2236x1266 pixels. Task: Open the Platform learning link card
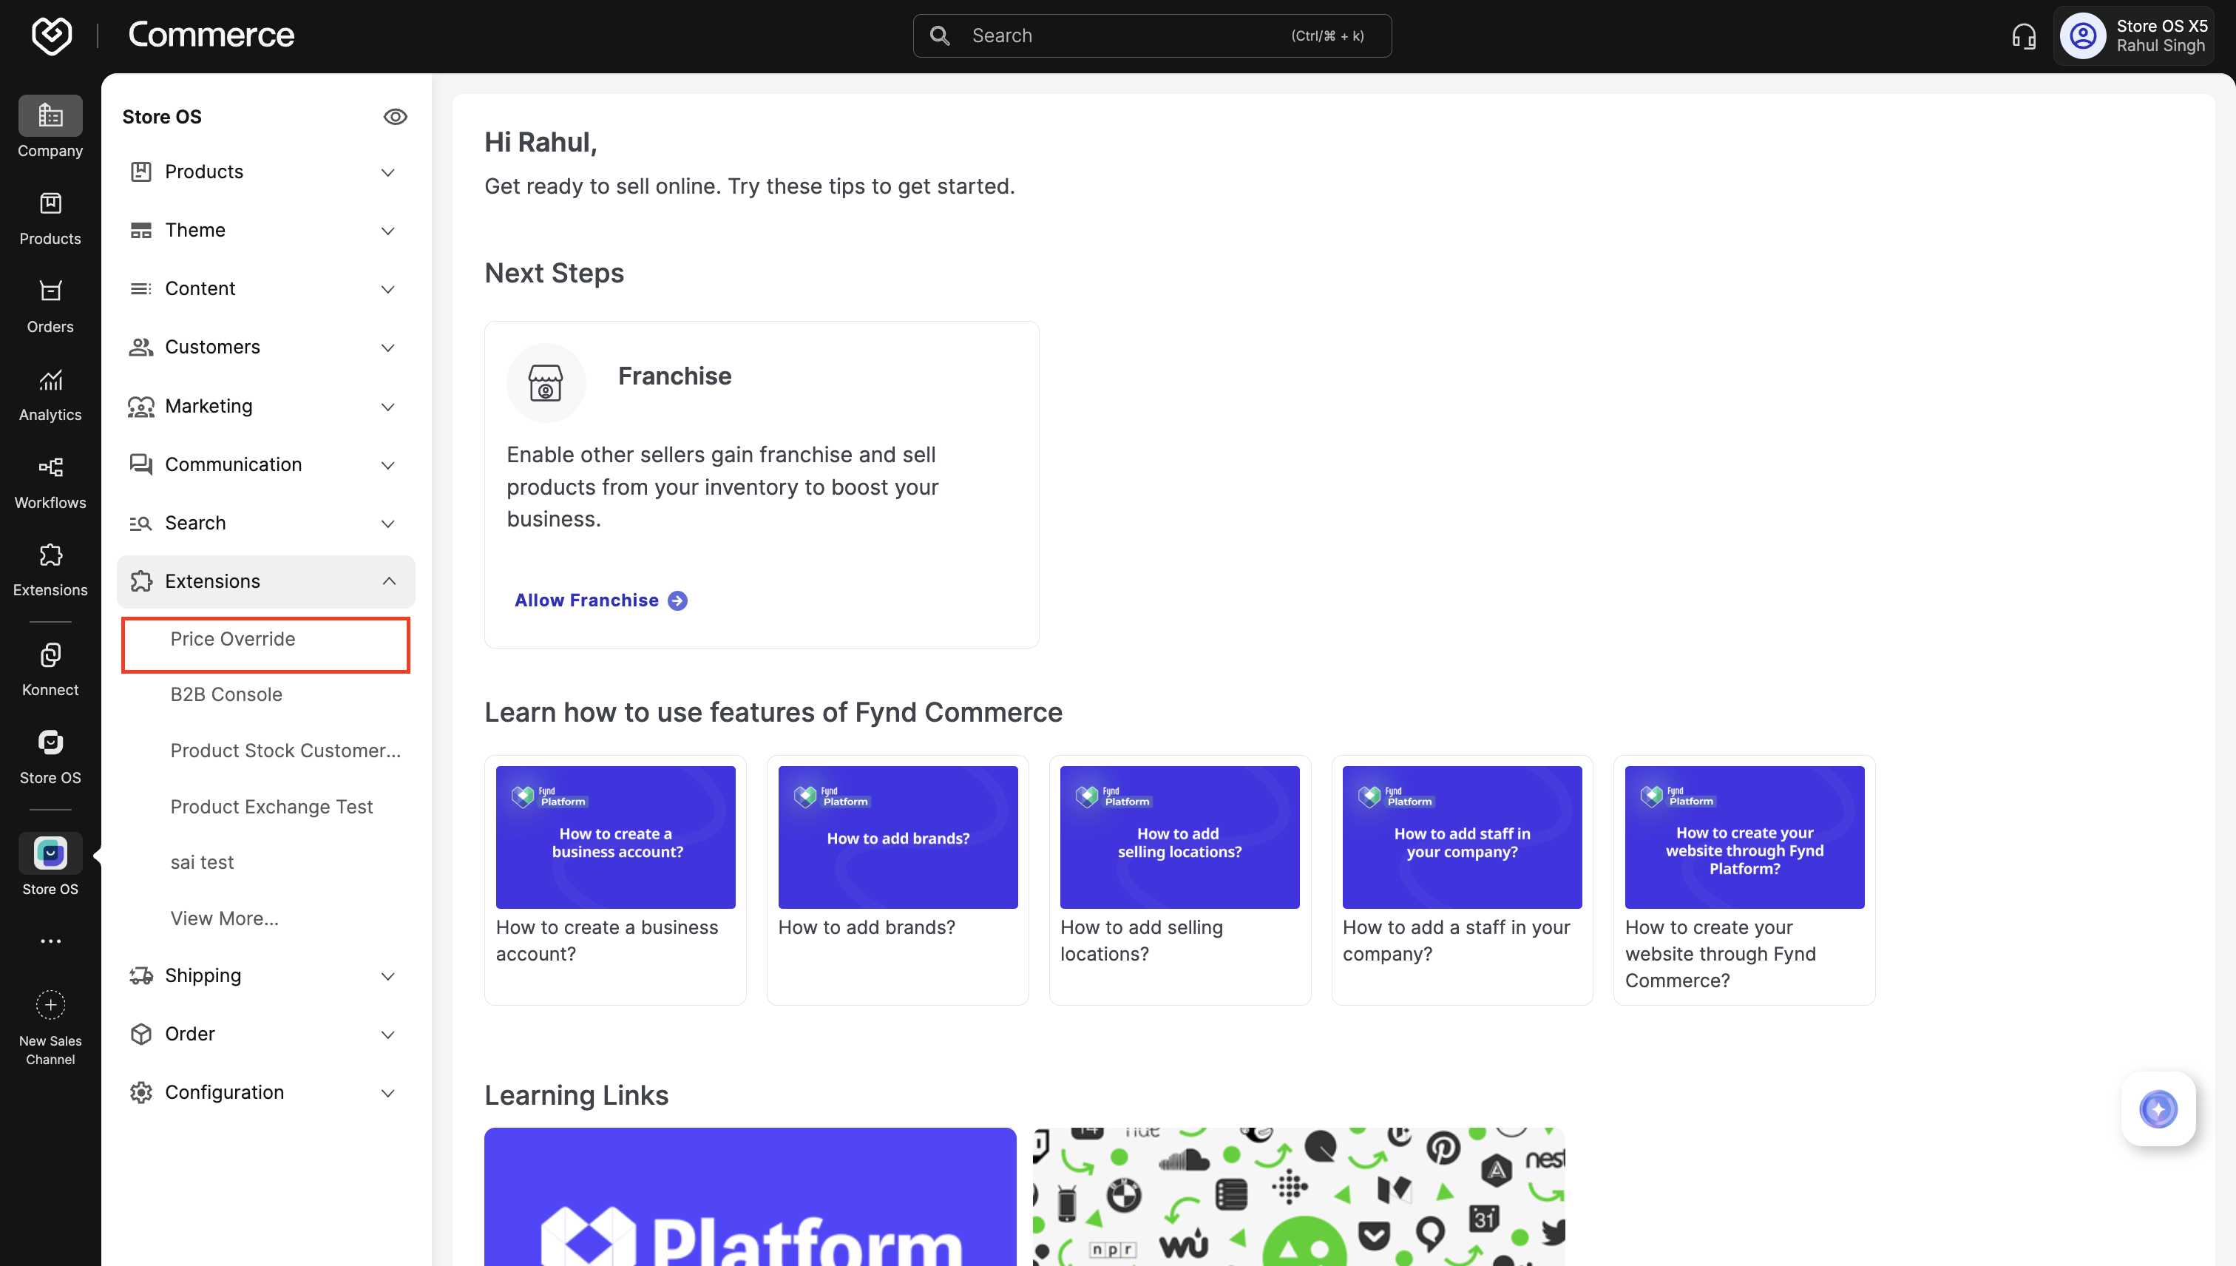(x=751, y=1197)
